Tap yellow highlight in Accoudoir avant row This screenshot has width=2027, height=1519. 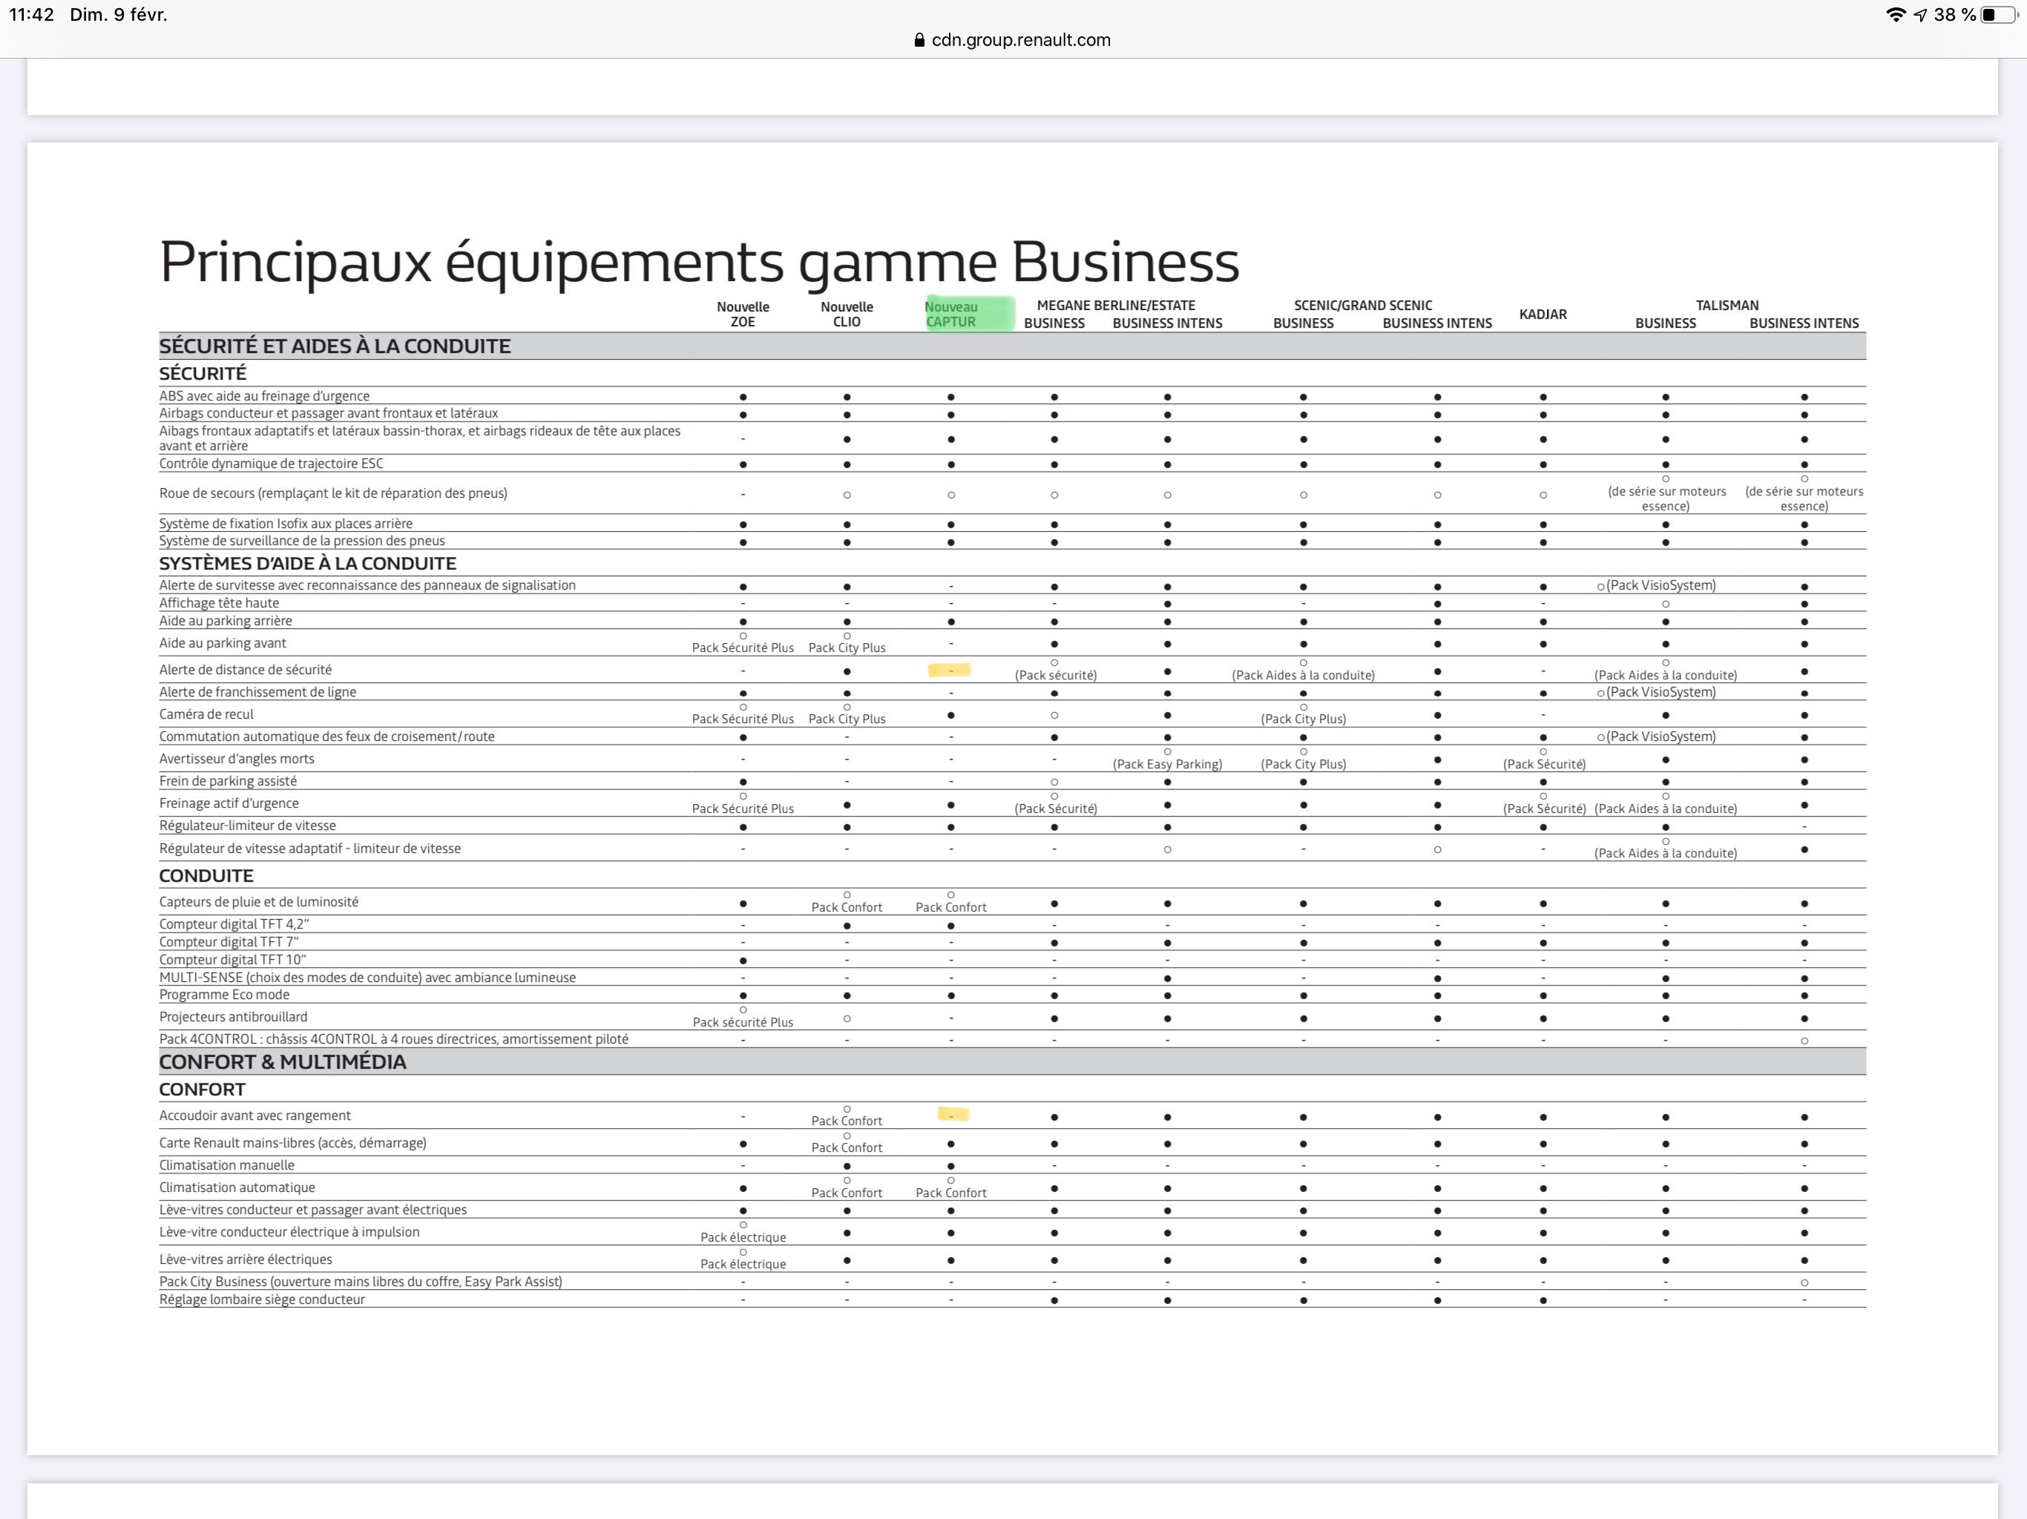(x=953, y=1115)
